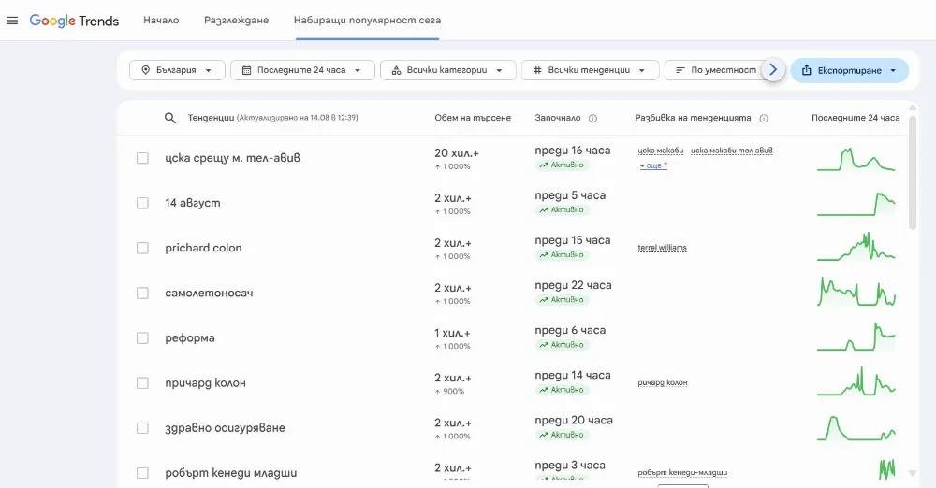Click the Последните 24 часа column header
The height and width of the screenshot is (488, 936).
pos(856,118)
